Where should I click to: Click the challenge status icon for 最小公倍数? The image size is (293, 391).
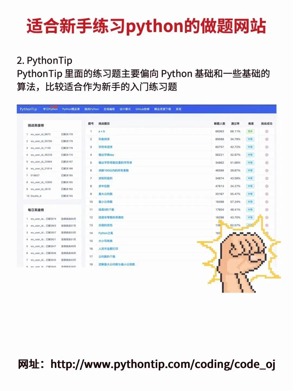click(x=267, y=202)
